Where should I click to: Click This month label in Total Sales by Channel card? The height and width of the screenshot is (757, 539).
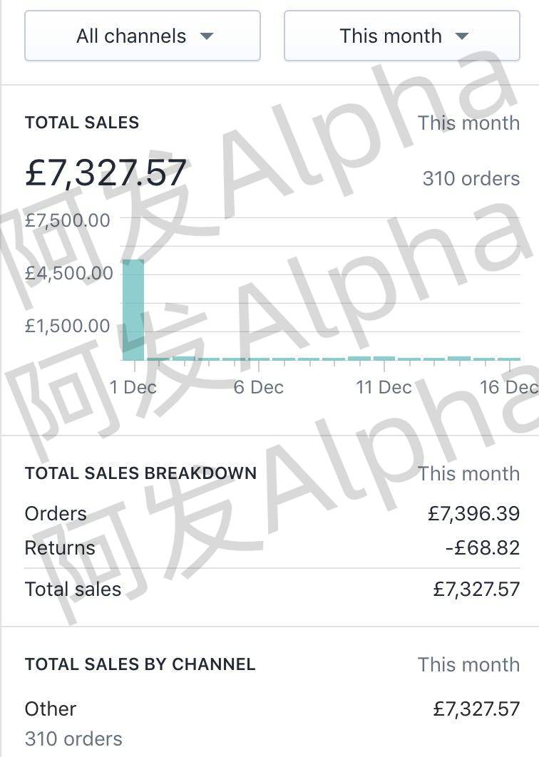click(468, 664)
